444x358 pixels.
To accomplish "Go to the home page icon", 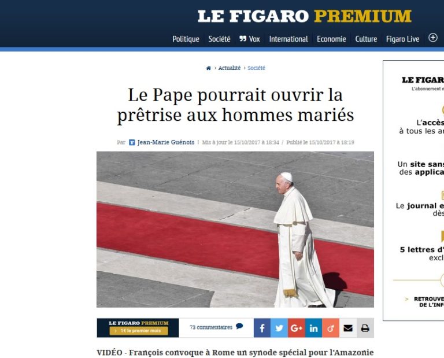I will pos(208,68).
